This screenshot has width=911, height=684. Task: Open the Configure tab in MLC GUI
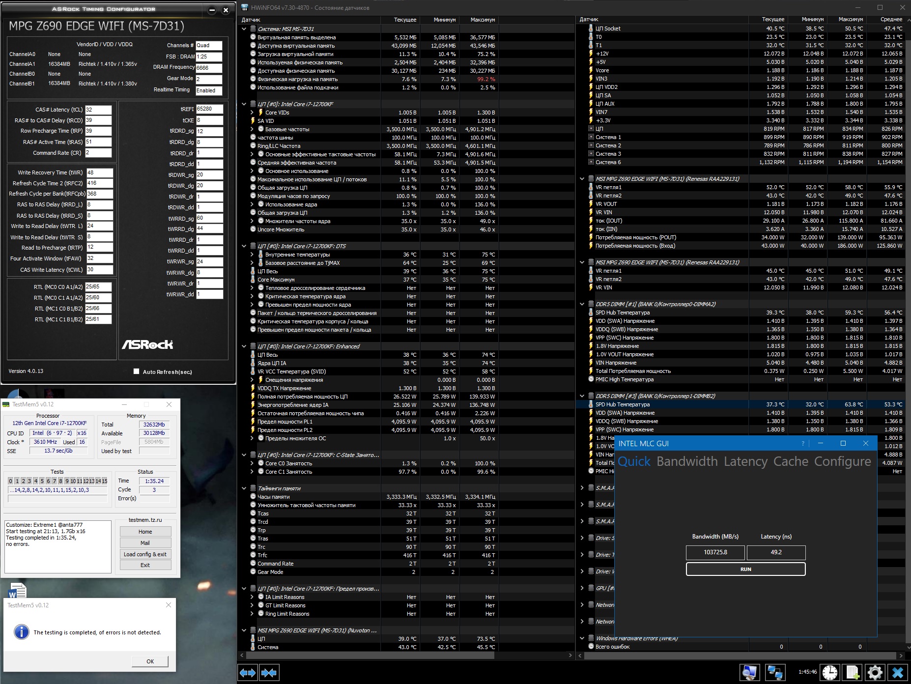click(x=842, y=461)
